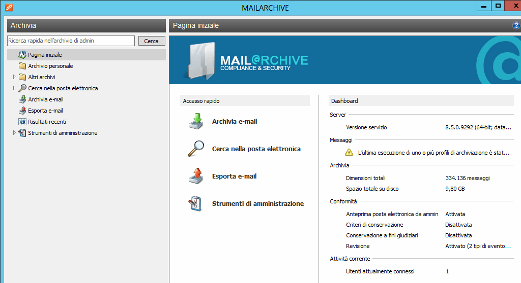
Task: Click the yellow warning triangle icon under Messaggi
Action: 349,153
